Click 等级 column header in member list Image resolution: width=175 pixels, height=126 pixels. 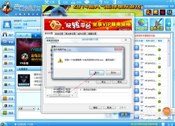click(160, 41)
